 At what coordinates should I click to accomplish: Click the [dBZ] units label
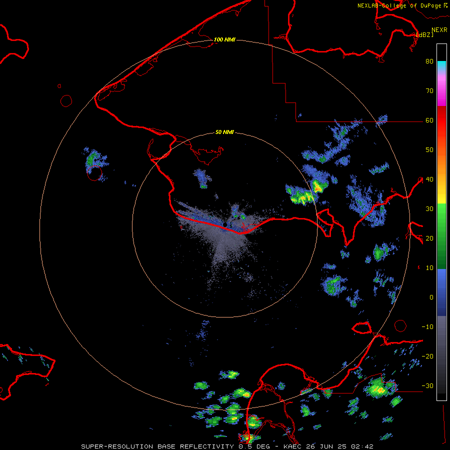(424, 34)
